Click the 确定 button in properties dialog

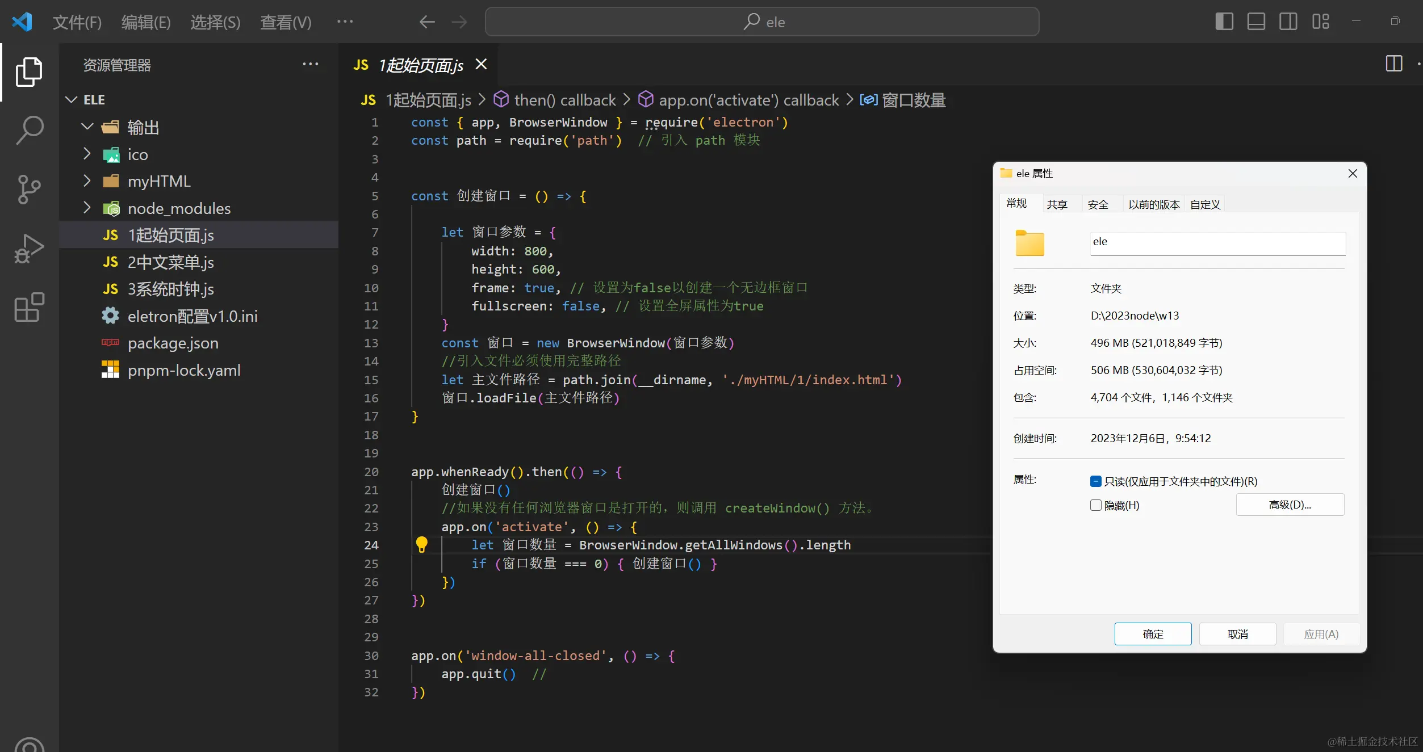point(1153,634)
